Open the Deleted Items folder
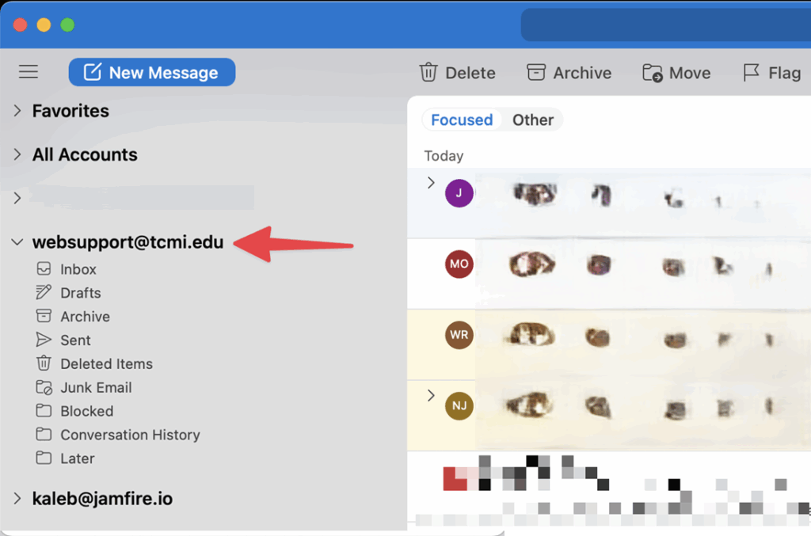The width and height of the screenshot is (811, 536). coord(106,364)
